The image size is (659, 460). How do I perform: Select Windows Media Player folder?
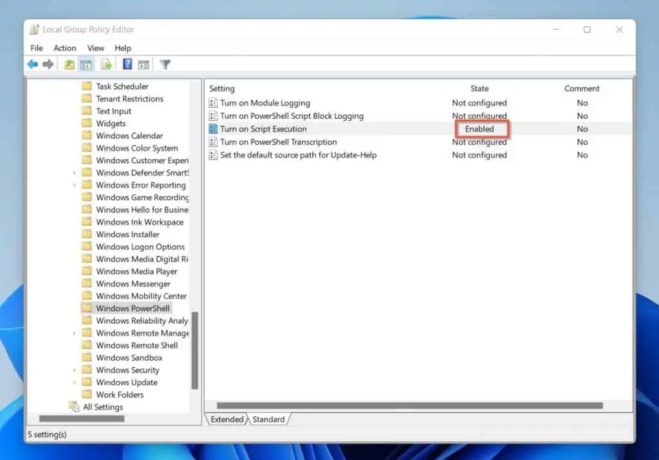tap(136, 271)
